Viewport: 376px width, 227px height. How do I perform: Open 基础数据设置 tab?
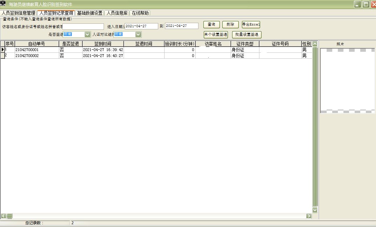click(90, 13)
